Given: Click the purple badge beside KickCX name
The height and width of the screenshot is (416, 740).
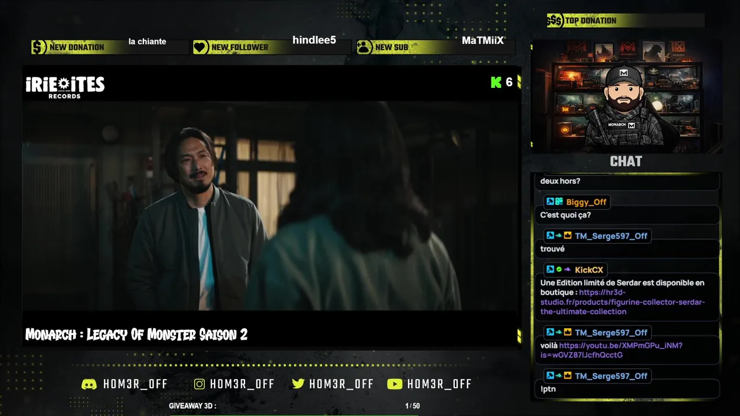Looking at the screenshot, I should [x=568, y=270].
